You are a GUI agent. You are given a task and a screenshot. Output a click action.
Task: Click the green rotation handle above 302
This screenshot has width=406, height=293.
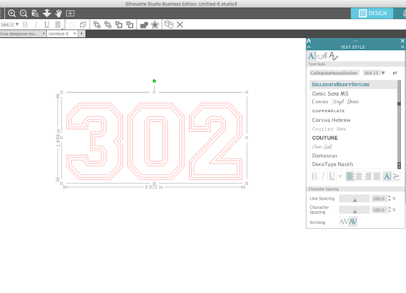[x=154, y=81]
